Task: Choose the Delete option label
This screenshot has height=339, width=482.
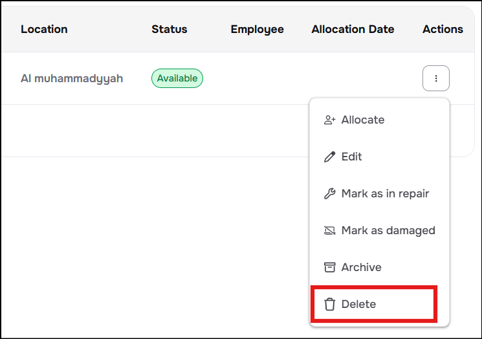Action: pyautogui.click(x=358, y=304)
